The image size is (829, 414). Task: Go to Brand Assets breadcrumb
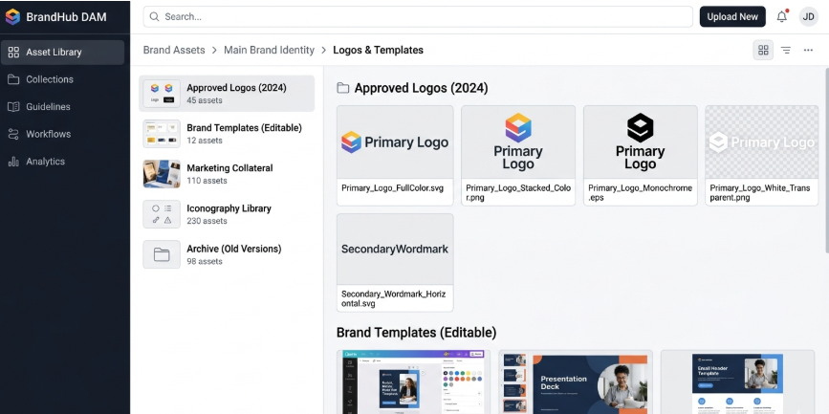pyautogui.click(x=174, y=51)
